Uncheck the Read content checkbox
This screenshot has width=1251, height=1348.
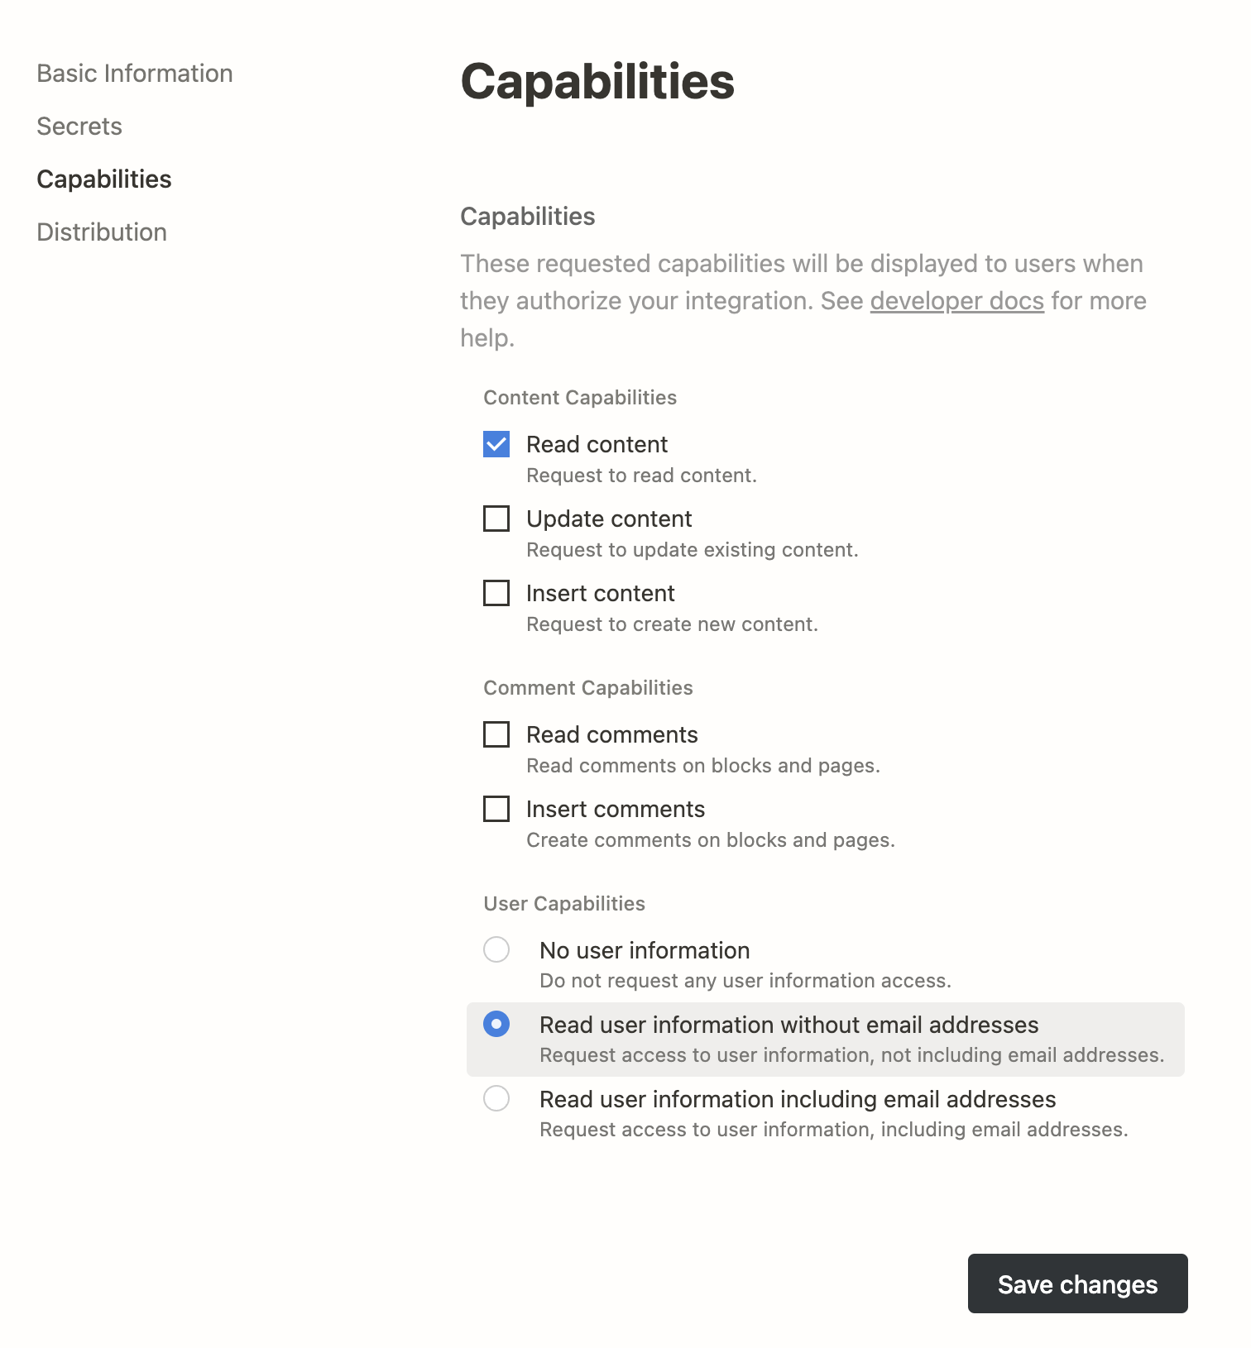pyautogui.click(x=496, y=444)
